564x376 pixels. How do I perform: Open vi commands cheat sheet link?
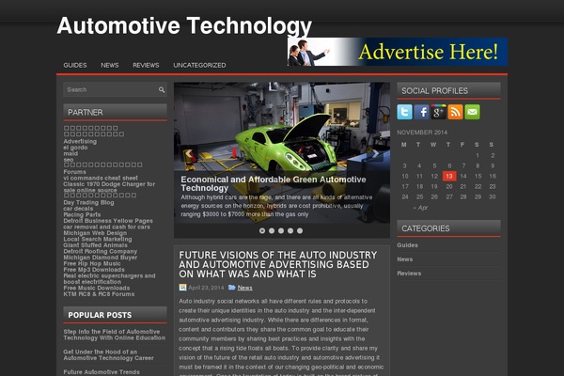(x=101, y=178)
